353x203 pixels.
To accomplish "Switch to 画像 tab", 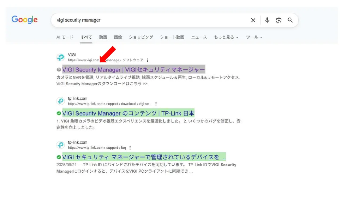I will point(118,37).
